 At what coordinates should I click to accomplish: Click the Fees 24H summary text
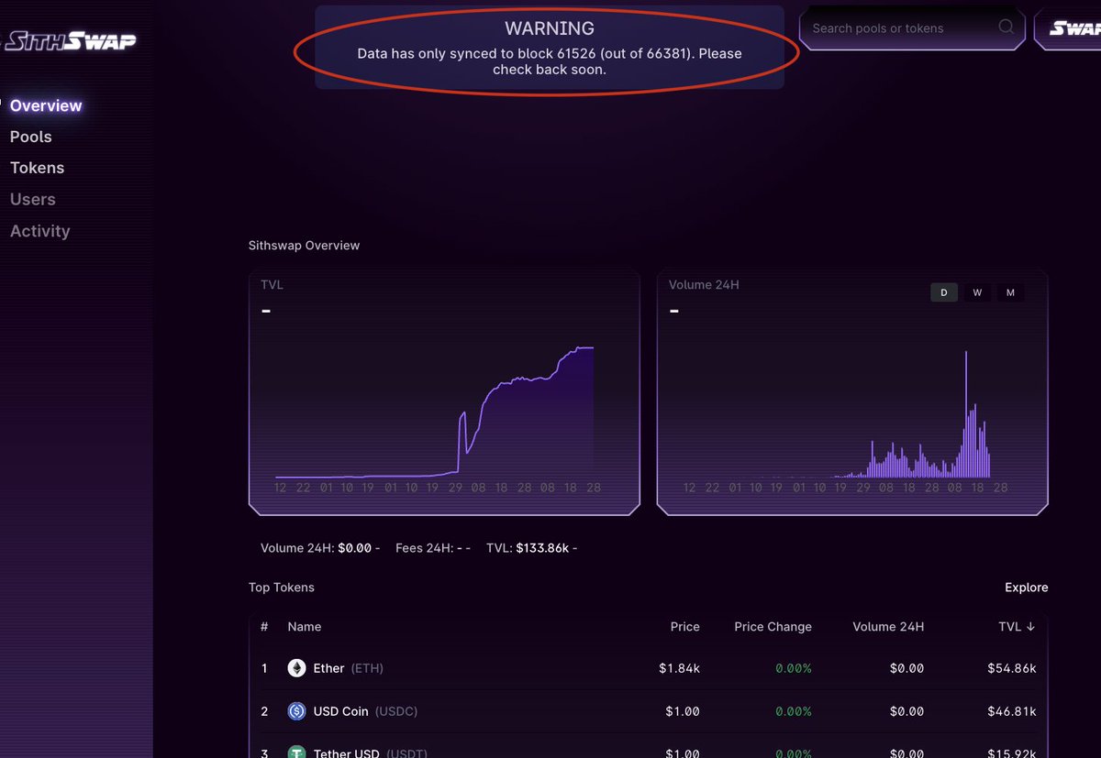pos(433,548)
